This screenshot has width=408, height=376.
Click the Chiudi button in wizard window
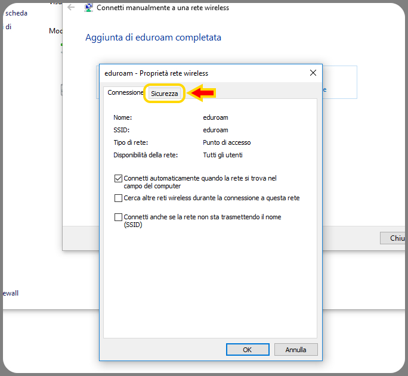pos(392,238)
